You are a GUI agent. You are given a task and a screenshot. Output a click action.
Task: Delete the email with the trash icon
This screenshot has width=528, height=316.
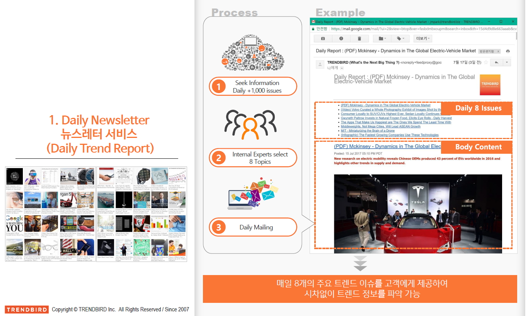pos(359,39)
